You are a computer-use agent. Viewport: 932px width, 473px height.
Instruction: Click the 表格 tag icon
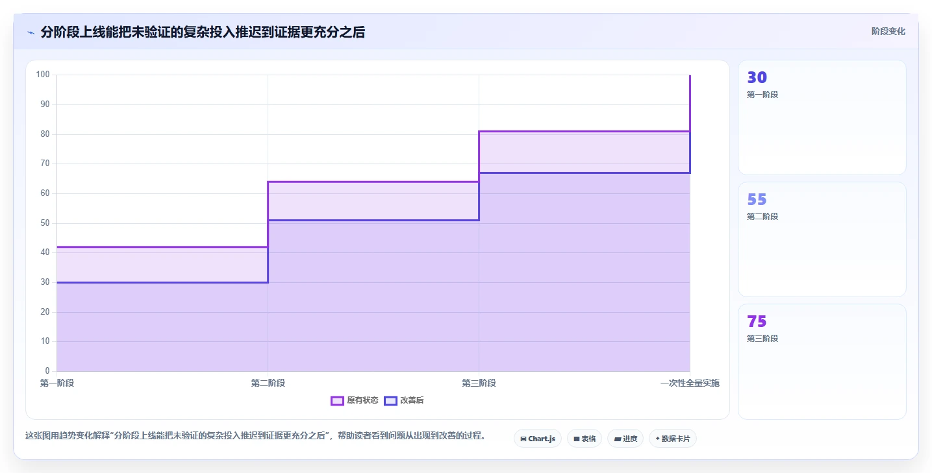click(576, 439)
